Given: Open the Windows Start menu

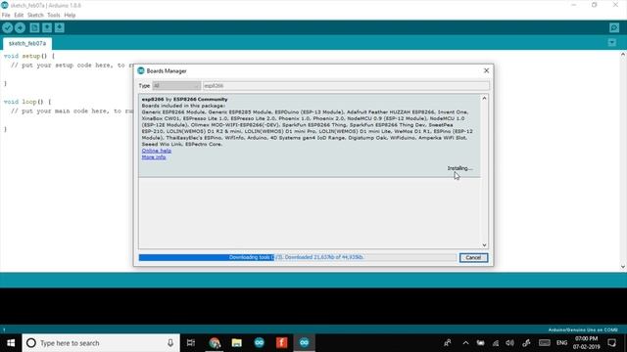Looking at the screenshot, I should coord(11,343).
